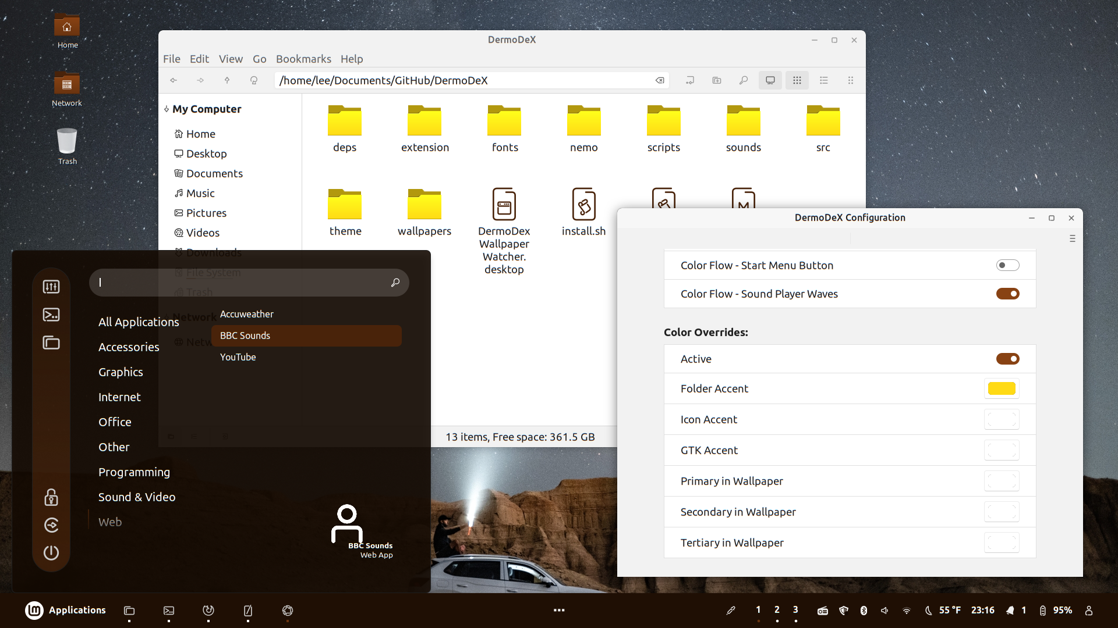Clear the path bar text with clear icon

[660, 80]
